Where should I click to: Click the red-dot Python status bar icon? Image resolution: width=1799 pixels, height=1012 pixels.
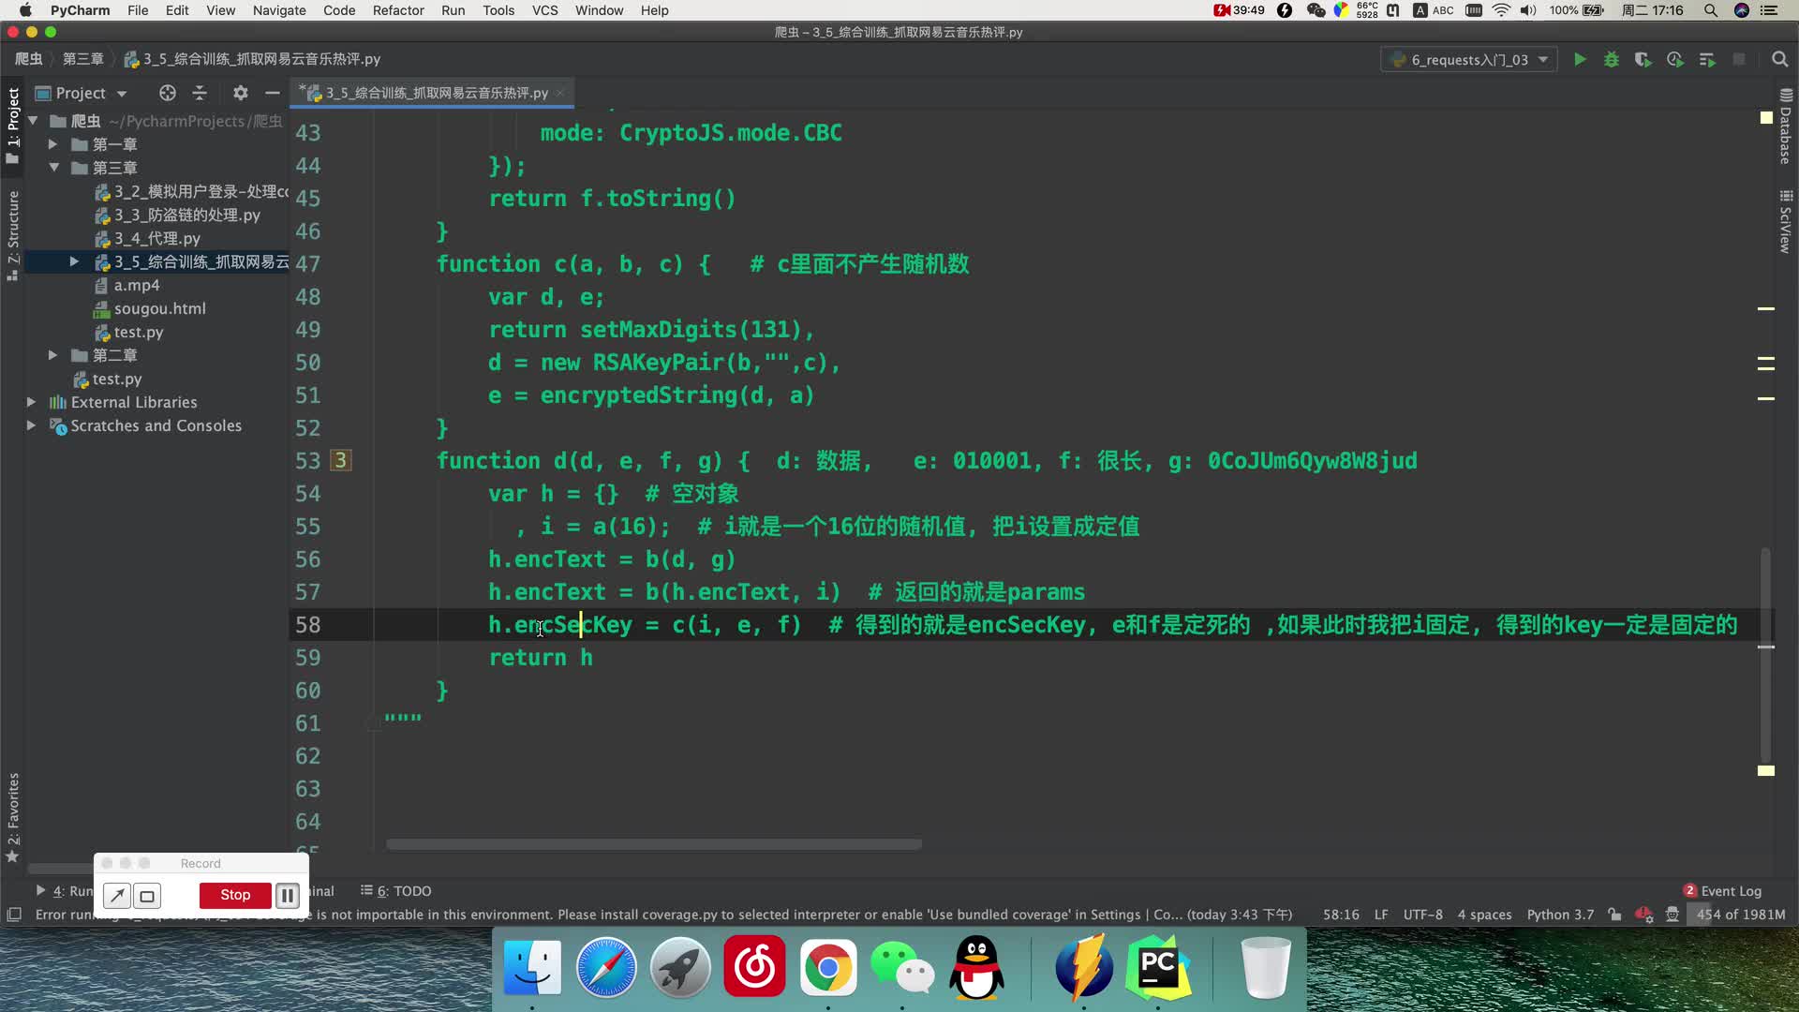pyautogui.click(x=1643, y=915)
